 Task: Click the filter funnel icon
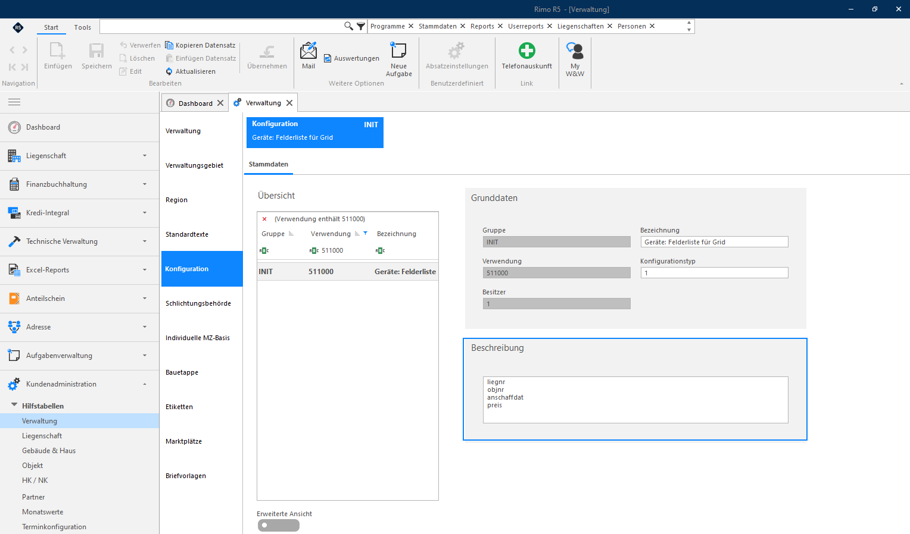361,26
